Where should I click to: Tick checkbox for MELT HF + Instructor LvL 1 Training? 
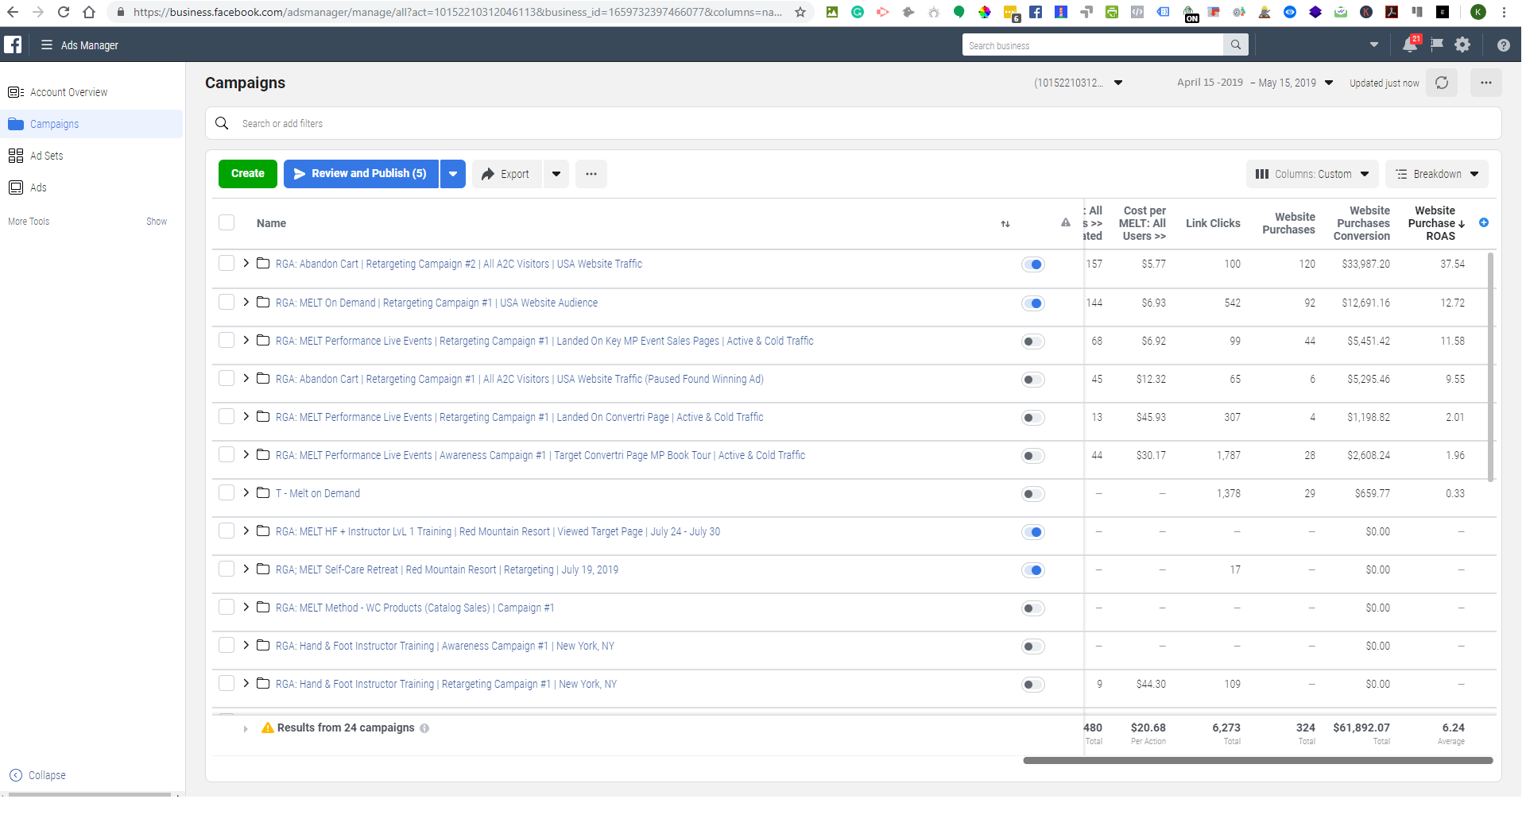(227, 531)
